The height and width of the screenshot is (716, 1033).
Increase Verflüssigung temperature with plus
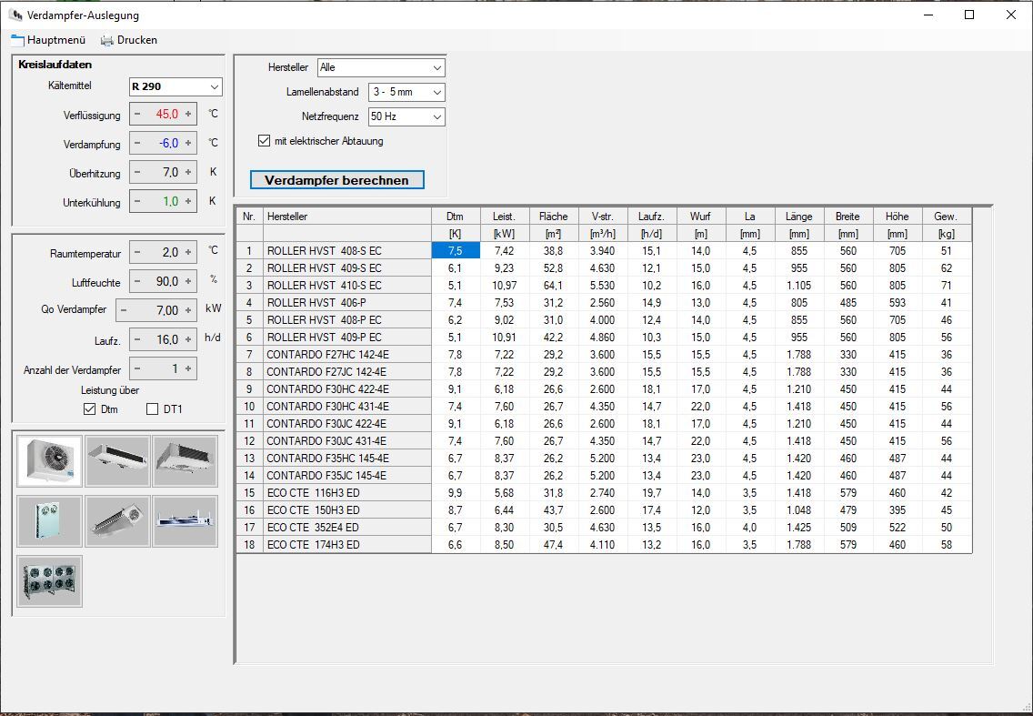pos(188,114)
